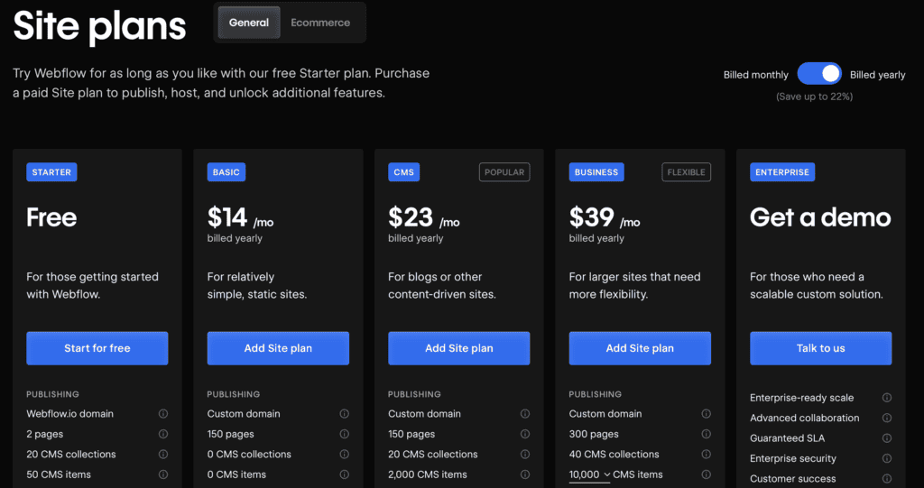Viewport: 924px width, 488px height.
Task: Click Guaranteed SLA text
Action: tap(787, 437)
